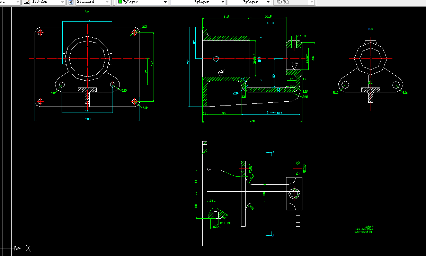Select the 17 dimension text
The width and height of the screenshot is (426, 256).
[304, 79]
